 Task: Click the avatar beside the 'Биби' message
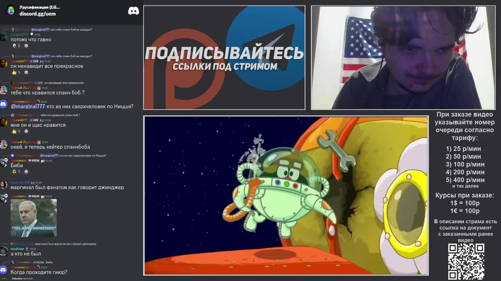(3, 163)
